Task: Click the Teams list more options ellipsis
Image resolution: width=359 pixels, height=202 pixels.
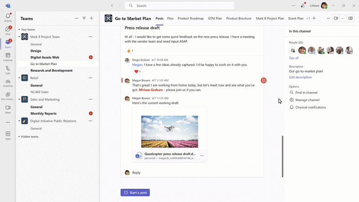Action: point(76,18)
